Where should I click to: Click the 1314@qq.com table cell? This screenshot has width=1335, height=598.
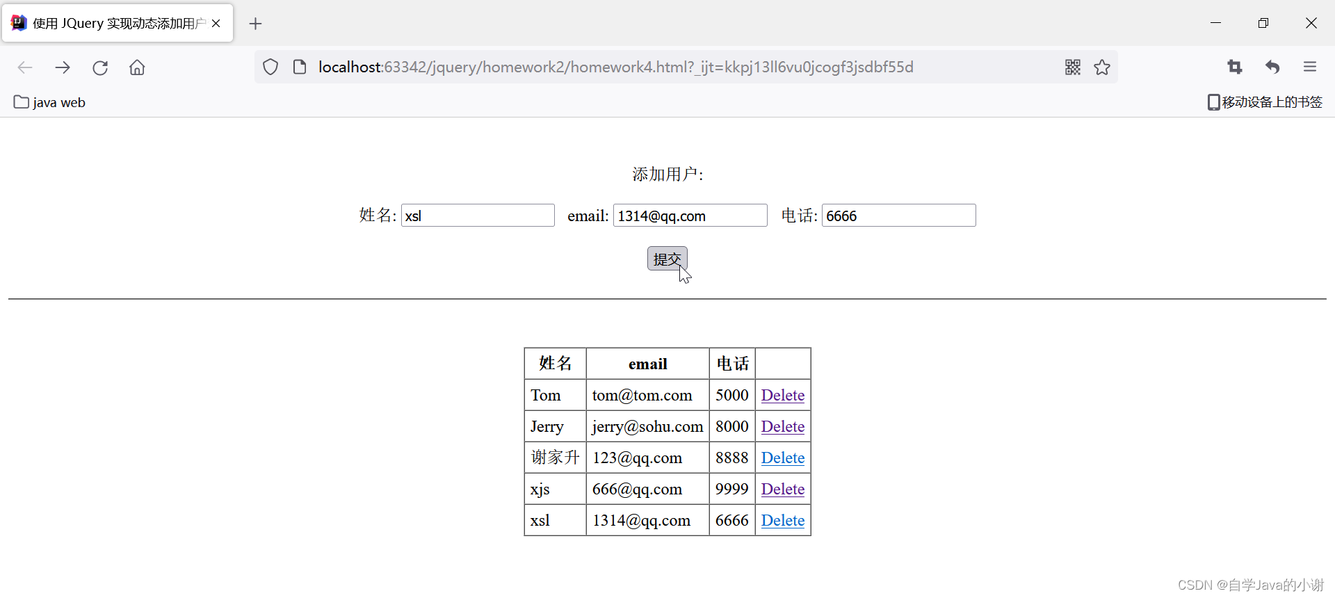pos(647,520)
